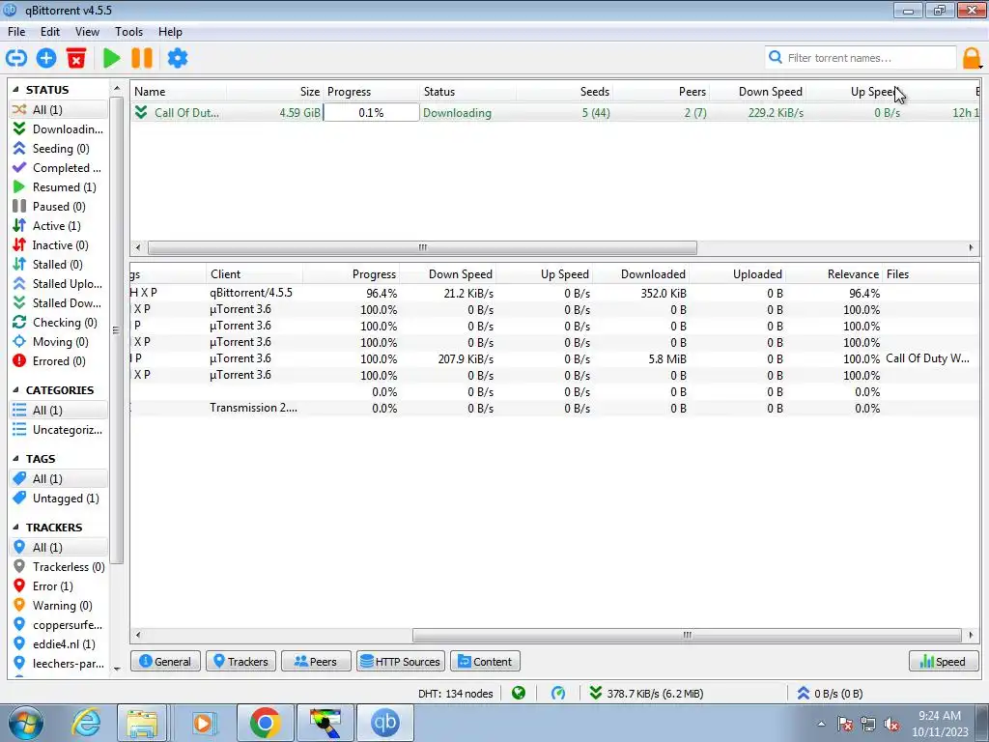
Task: Select the Completed status filter
Action: pos(58,168)
